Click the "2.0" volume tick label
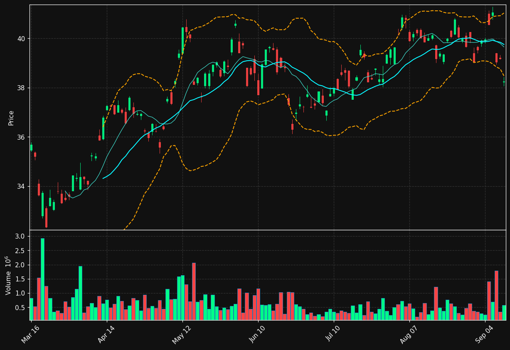Image resolution: width=510 pixels, height=350 pixels. point(20,265)
